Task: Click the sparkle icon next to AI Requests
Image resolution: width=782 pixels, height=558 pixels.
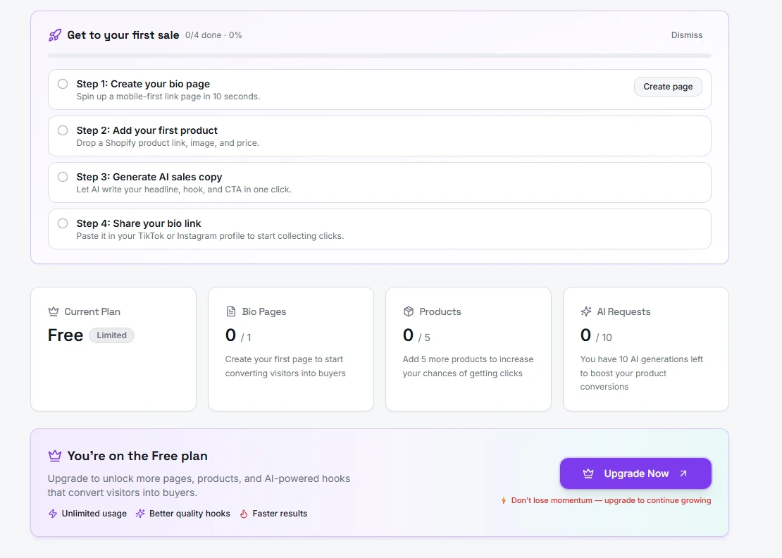Action: click(586, 311)
